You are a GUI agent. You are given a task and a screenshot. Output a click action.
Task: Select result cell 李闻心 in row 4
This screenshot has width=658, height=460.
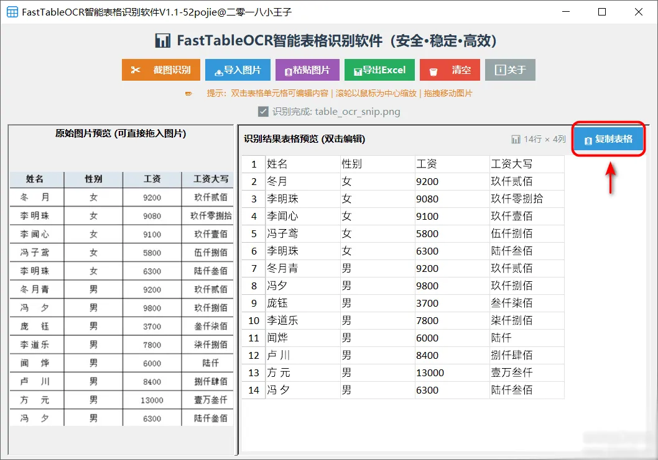pos(302,216)
